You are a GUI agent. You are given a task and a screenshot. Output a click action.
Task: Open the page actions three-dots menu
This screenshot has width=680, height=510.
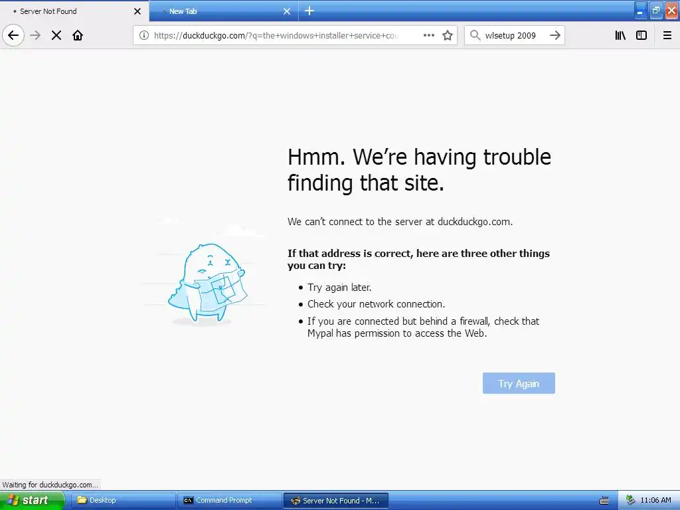coord(428,35)
